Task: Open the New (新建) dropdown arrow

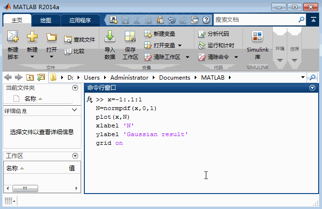Action: [32, 56]
